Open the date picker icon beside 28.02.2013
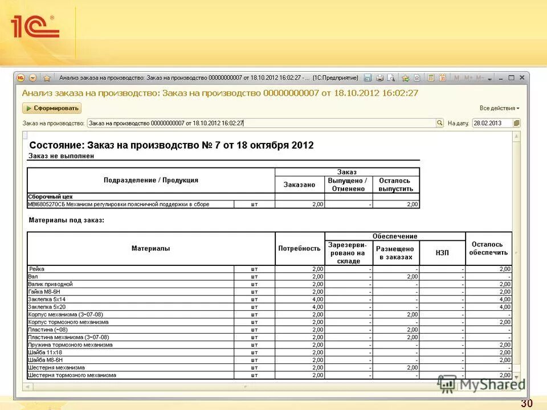Screen dimensions: 547x410 coord(517,123)
